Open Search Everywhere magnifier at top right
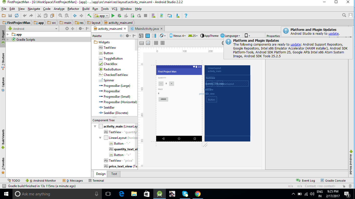 coord(344,15)
